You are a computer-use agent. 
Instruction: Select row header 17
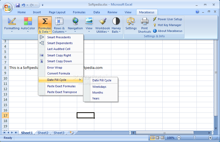[5, 116]
